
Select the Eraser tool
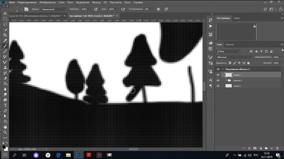tap(5, 78)
